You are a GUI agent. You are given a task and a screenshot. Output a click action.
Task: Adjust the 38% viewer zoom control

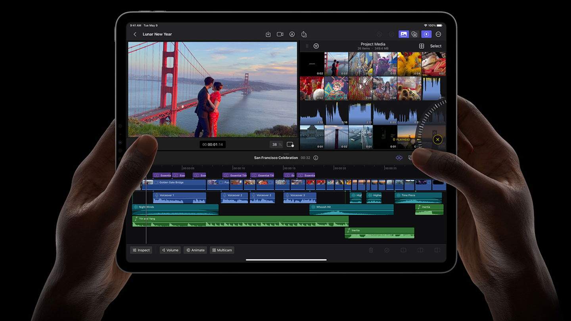(276, 144)
